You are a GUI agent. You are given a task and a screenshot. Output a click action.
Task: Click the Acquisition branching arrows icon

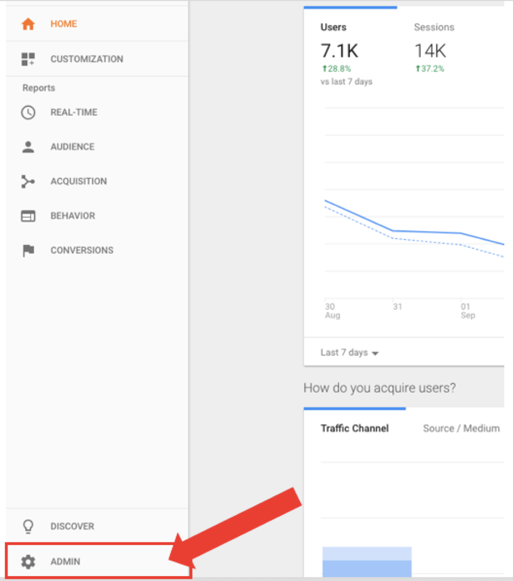click(28, 181)
